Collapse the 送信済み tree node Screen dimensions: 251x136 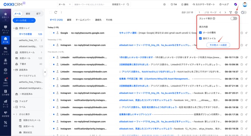point(14,70)
